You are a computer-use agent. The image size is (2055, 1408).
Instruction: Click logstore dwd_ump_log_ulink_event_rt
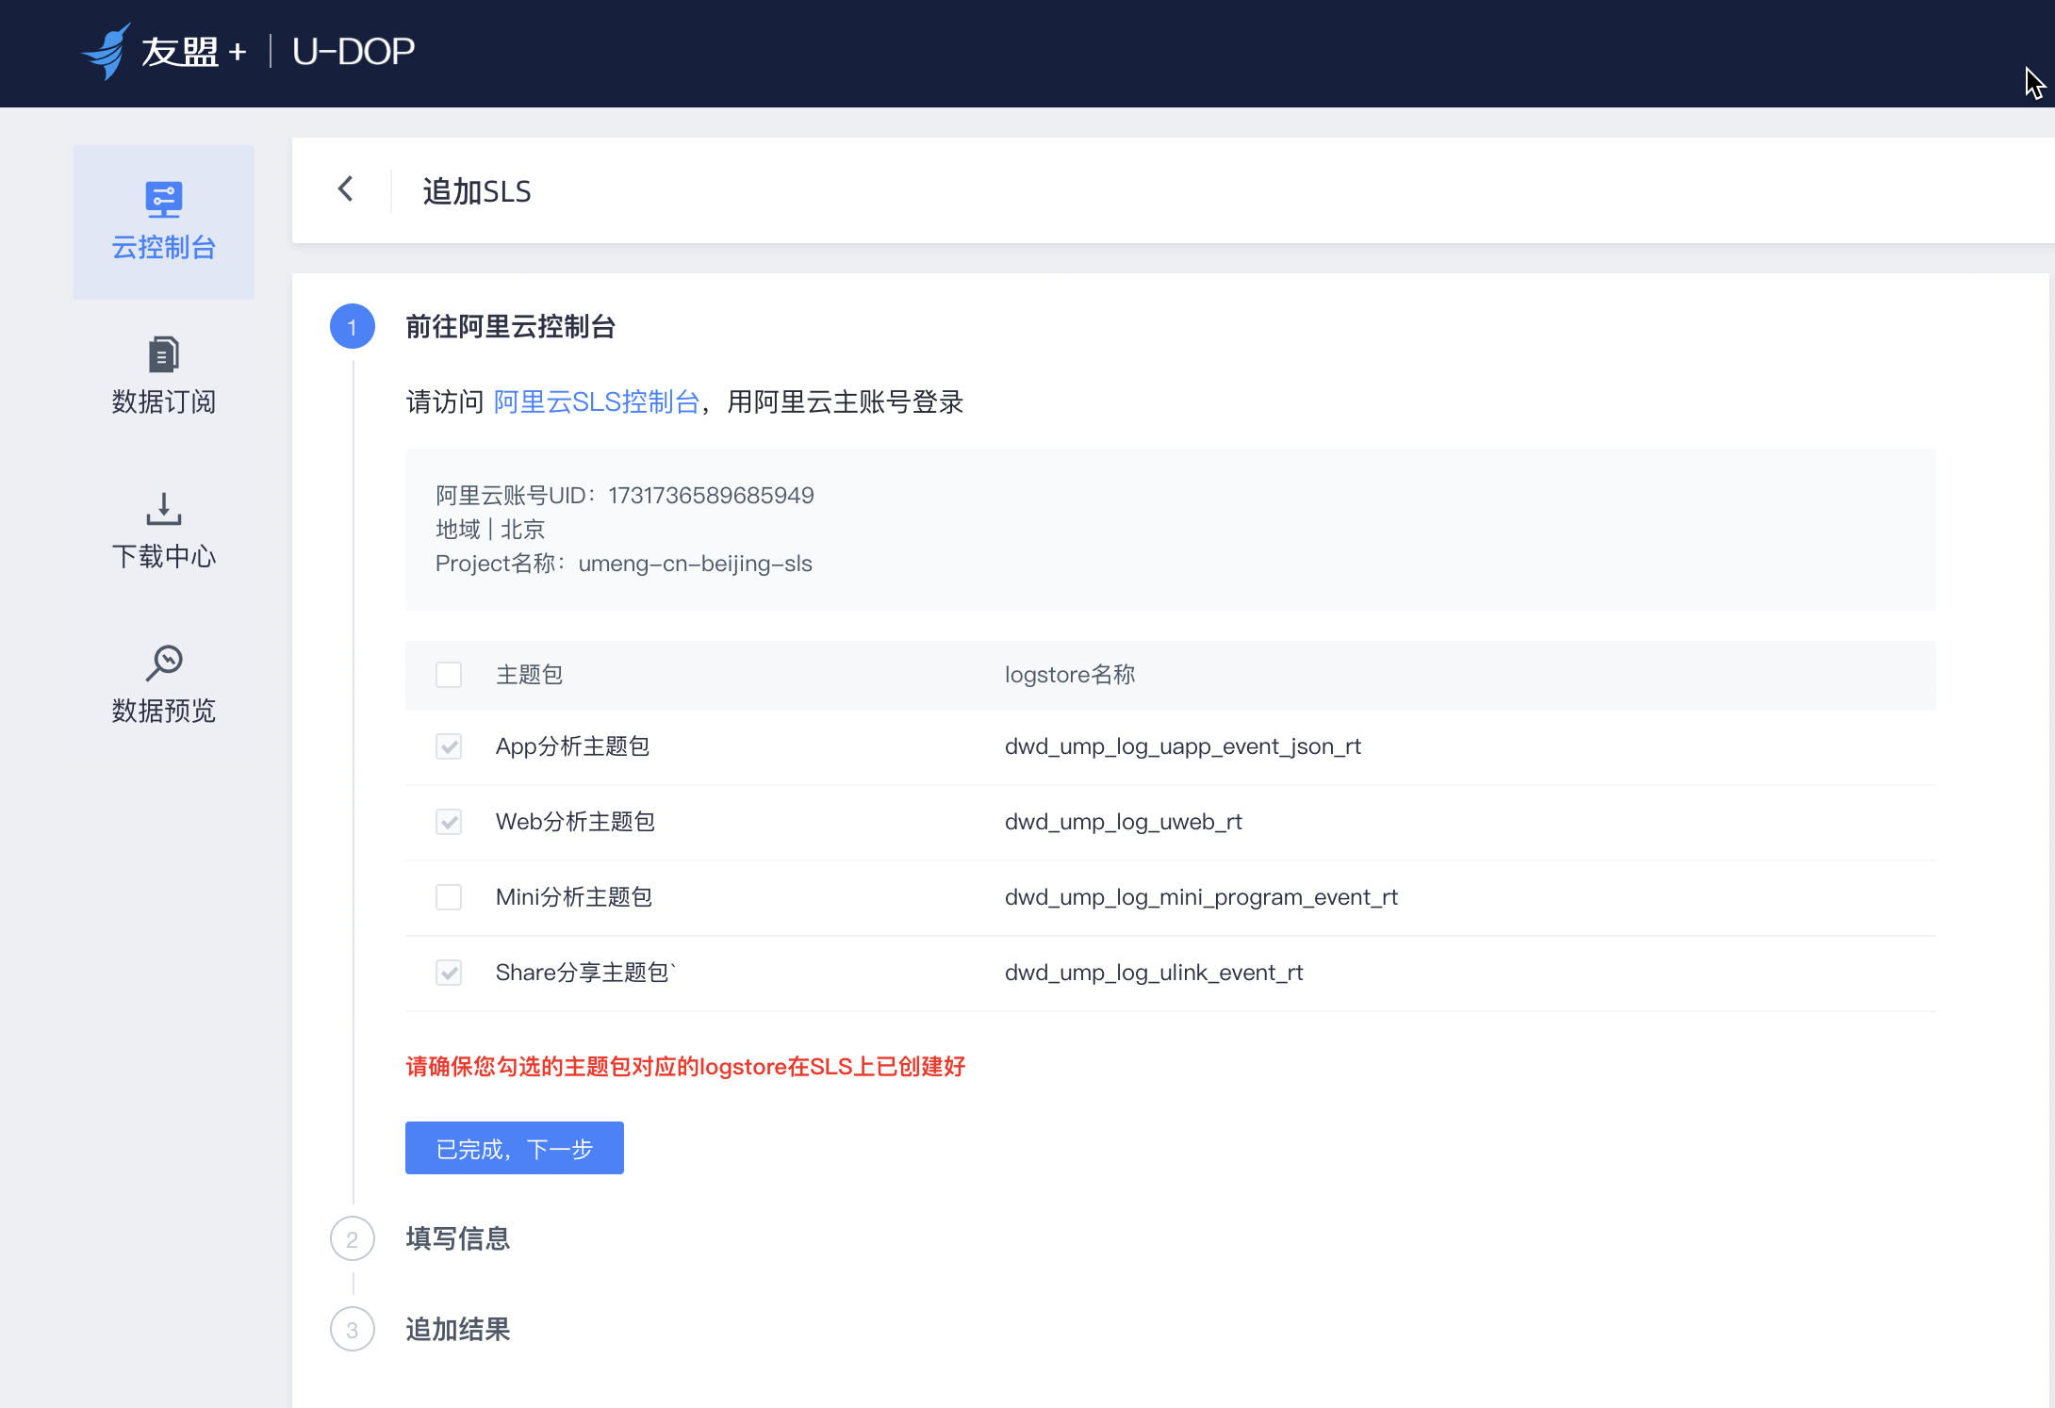point(1154,973)
